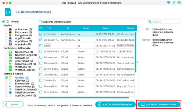This screenshot has width=183, height=110.
Task: Select the 'Call dad for ...' note title
Action: click(51, 80)
